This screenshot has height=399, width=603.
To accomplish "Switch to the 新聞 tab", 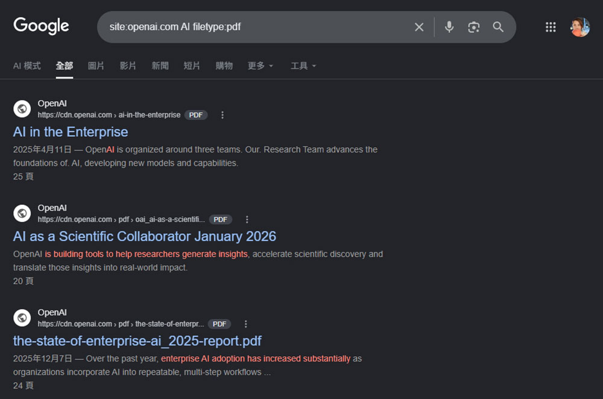I will (160, 66).
